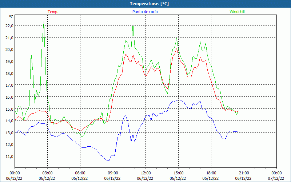Click the 21:00 time axis label
Image resolution: width=291 pixels, height=182 pixels.
tap(244, 173)
